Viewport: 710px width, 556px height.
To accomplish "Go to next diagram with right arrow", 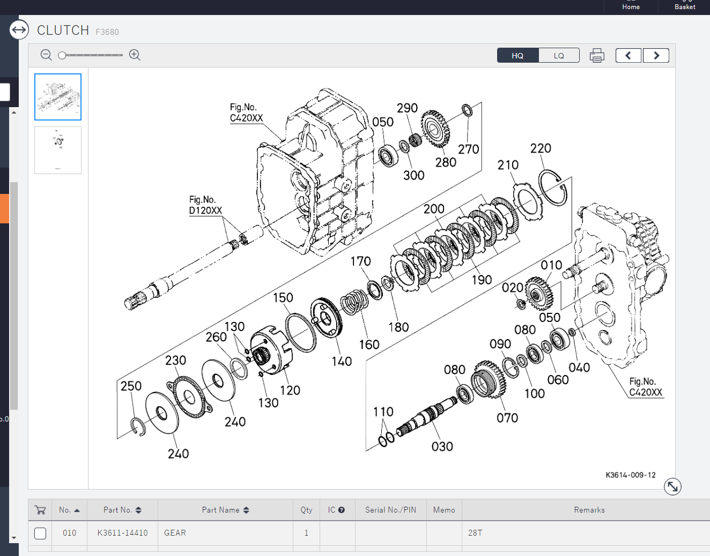I will (656, 56).
